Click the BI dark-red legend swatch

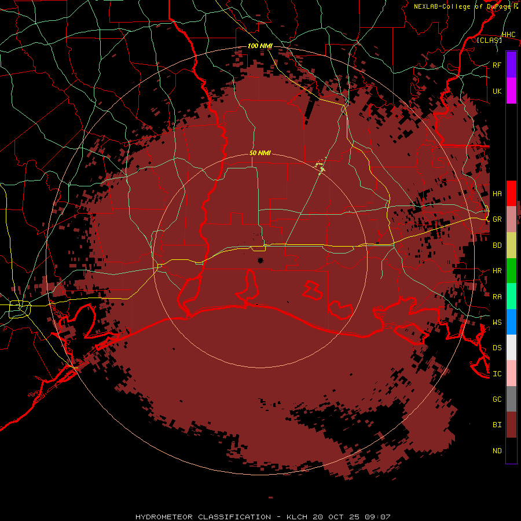pos(511,425)
